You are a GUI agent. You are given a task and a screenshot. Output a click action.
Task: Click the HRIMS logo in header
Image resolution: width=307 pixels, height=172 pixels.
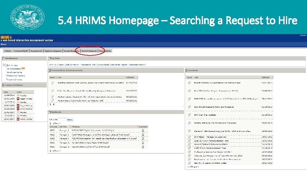6,37
